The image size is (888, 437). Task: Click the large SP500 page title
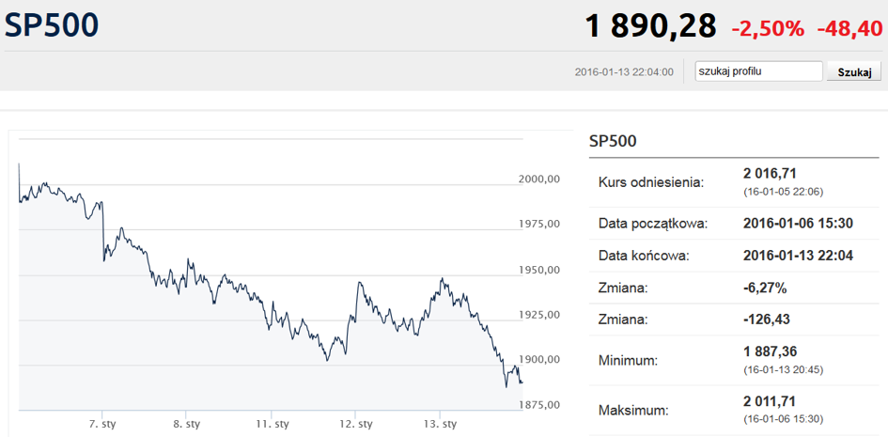point(52,25)
